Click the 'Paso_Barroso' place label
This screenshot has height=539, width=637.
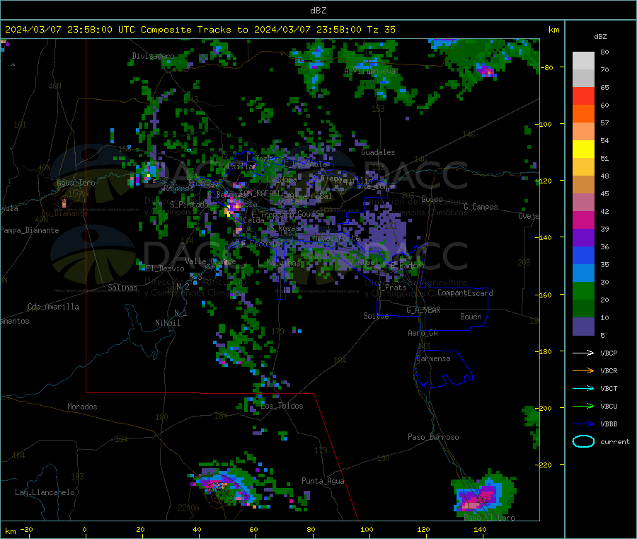pyautogui.click(x=433, y=437)
